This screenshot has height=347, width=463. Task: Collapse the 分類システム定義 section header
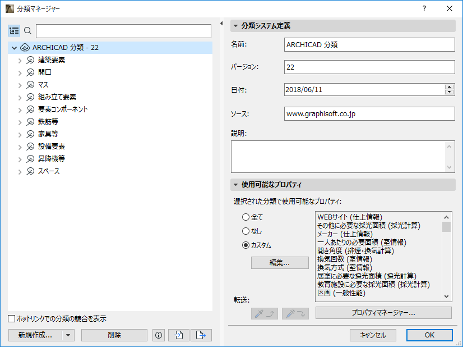click(236, 25)
